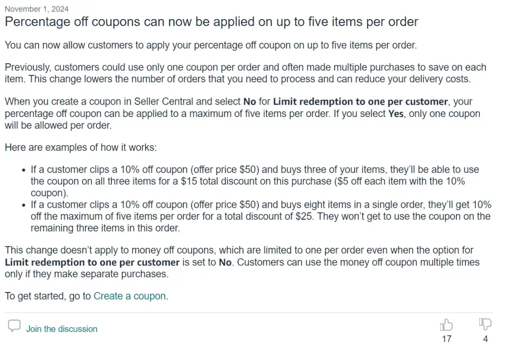Click the thumbs up icon

(446, 325)
